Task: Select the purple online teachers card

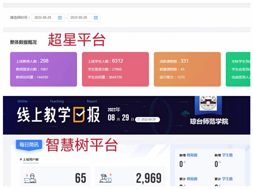Action: pos(43,69)
